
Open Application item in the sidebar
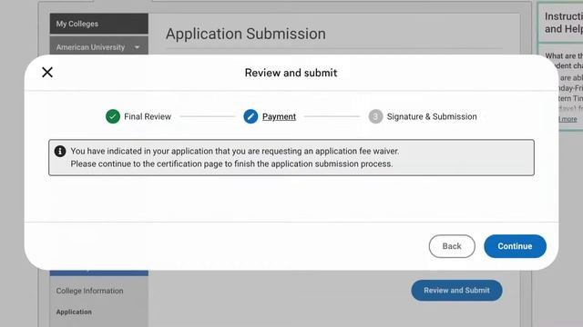tap(74, 312)
